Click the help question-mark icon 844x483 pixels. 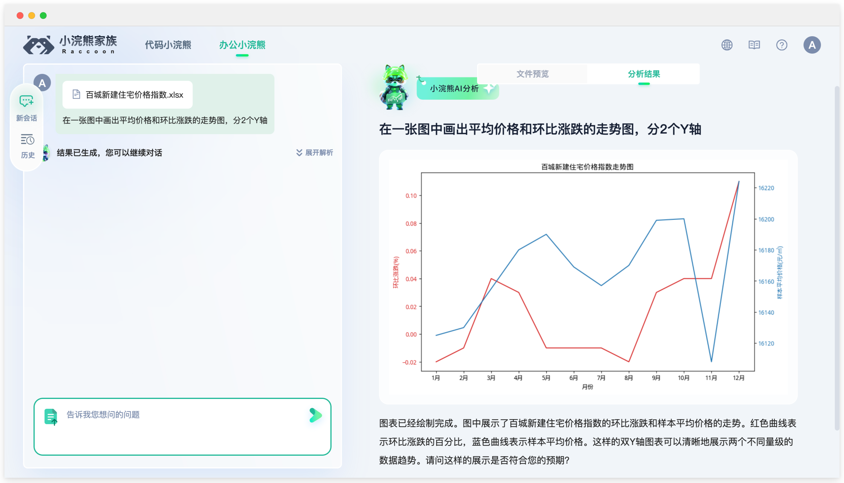click(x=782, y=45)
